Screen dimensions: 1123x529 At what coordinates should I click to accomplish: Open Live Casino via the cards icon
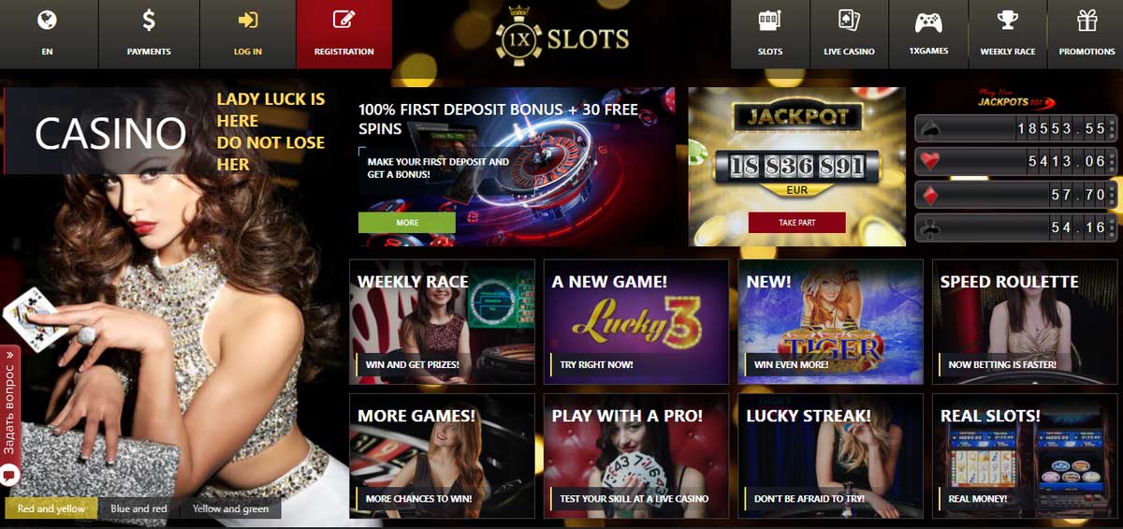tap(849, 21)
